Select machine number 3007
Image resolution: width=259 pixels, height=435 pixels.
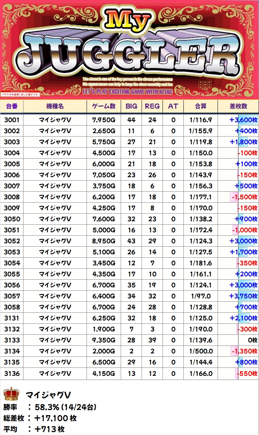click(x=12, y=186)
